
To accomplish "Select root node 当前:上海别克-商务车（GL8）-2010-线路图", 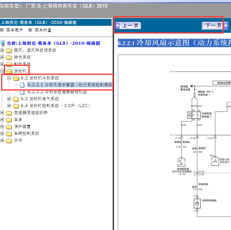I will tap(54, 43).
